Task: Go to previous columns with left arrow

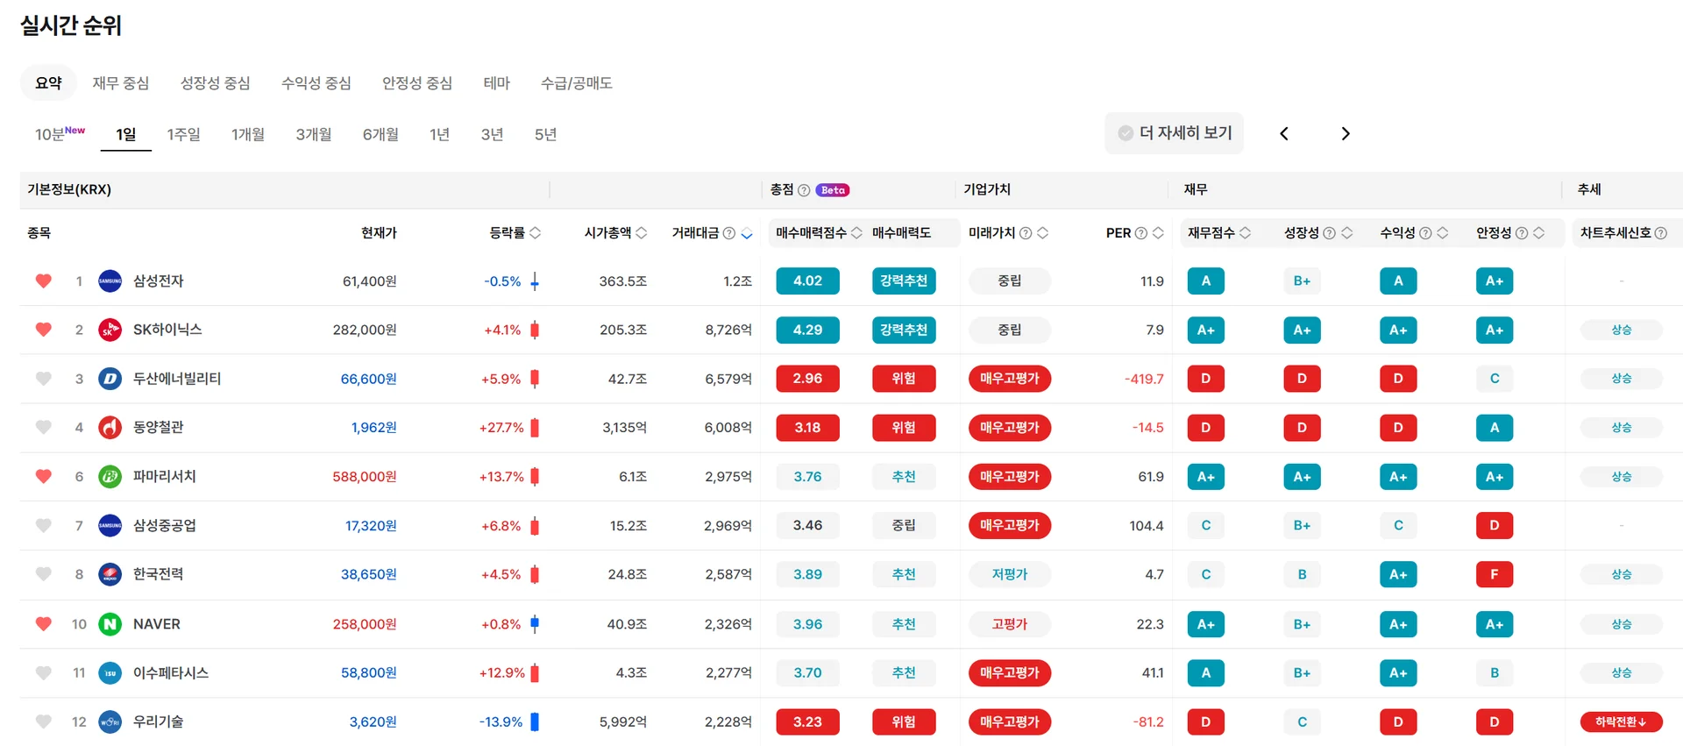Action: (x=1284, y=134)
